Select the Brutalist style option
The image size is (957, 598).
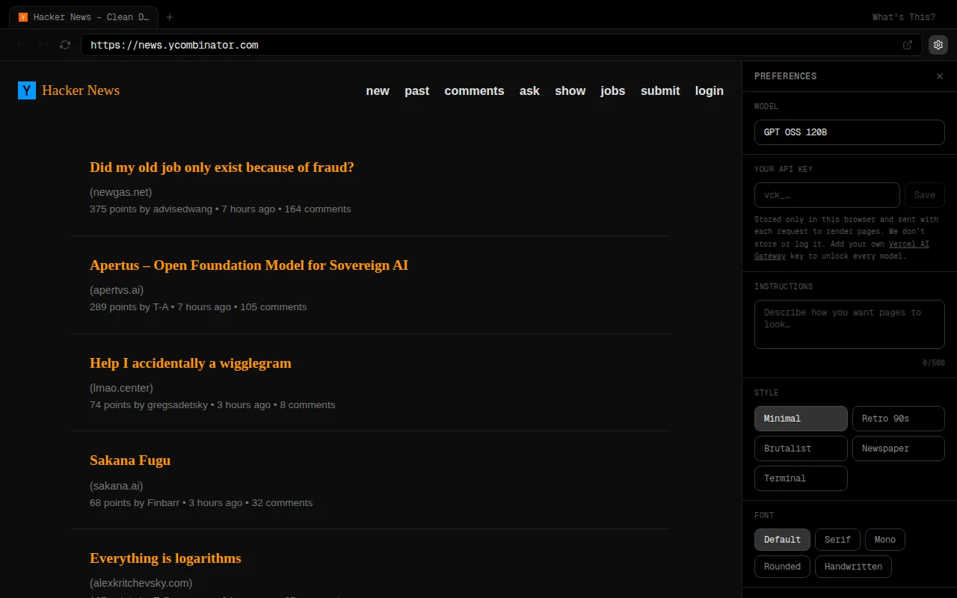(x=801, y=449)
